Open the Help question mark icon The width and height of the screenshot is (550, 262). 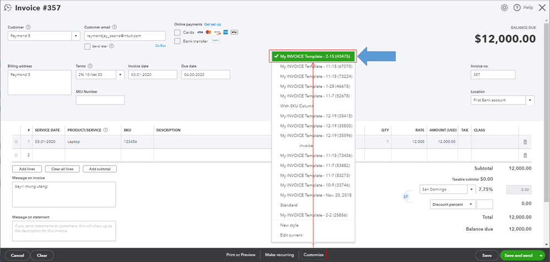click(516, 8)
